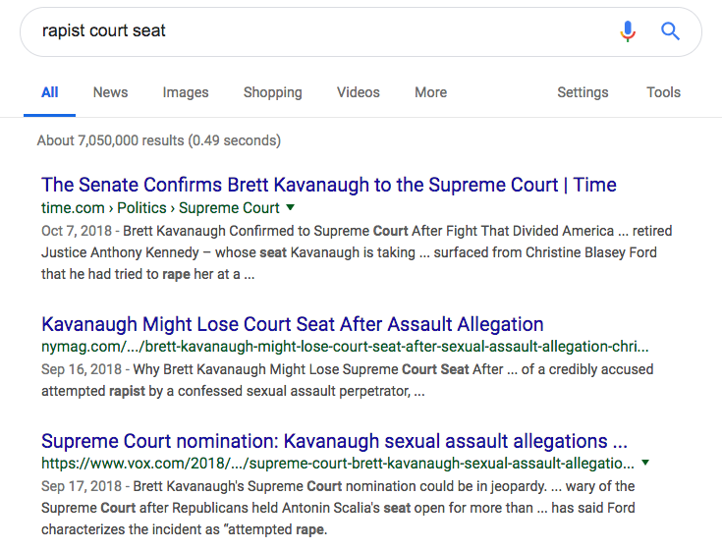Expand the dropdown arrow beside time.com URL
This screenshot has width=722, height=550.
[290, 207]
